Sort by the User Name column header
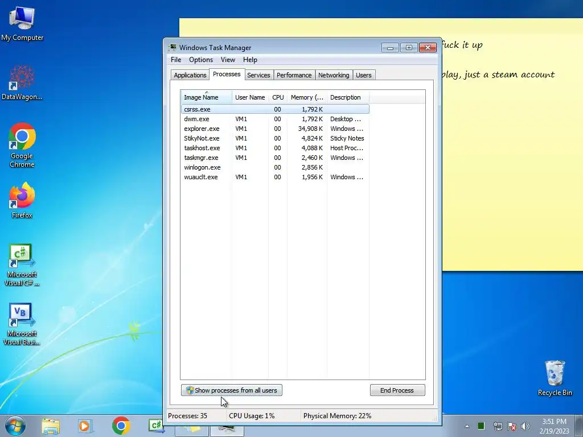 pos(250,97)
